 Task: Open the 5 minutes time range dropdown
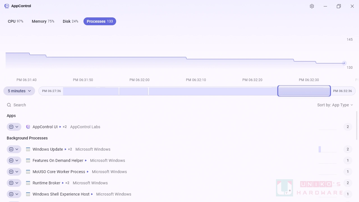tap(19, 91)
